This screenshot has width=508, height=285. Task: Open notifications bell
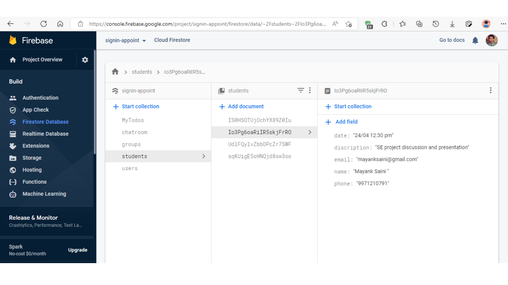click(475, 40)
